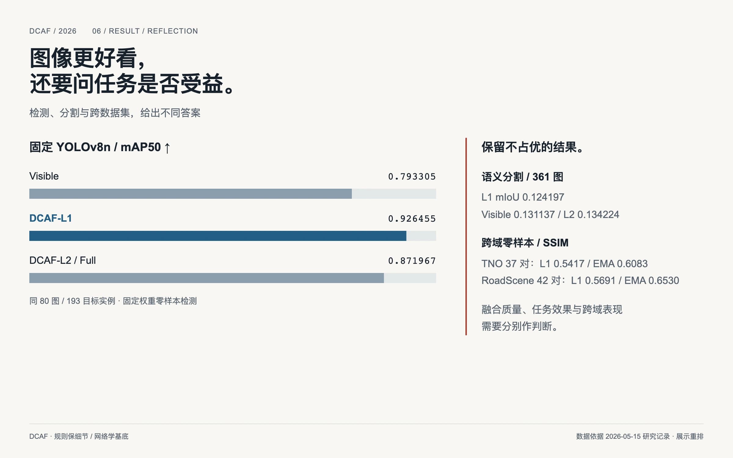The width and height of the screenshot is (733, 458).
Task: Click the value 0.793305
Action: pyautogui.click(x=412, y=176)
